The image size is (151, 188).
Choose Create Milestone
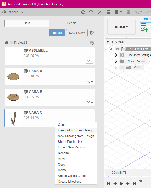(76, 181)
